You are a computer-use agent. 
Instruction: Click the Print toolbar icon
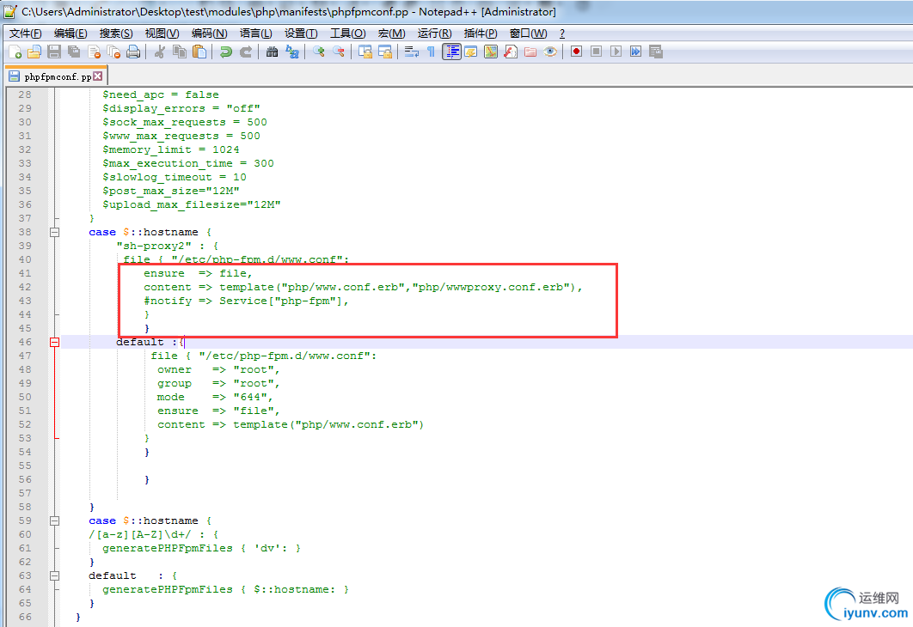coord(133,52)
